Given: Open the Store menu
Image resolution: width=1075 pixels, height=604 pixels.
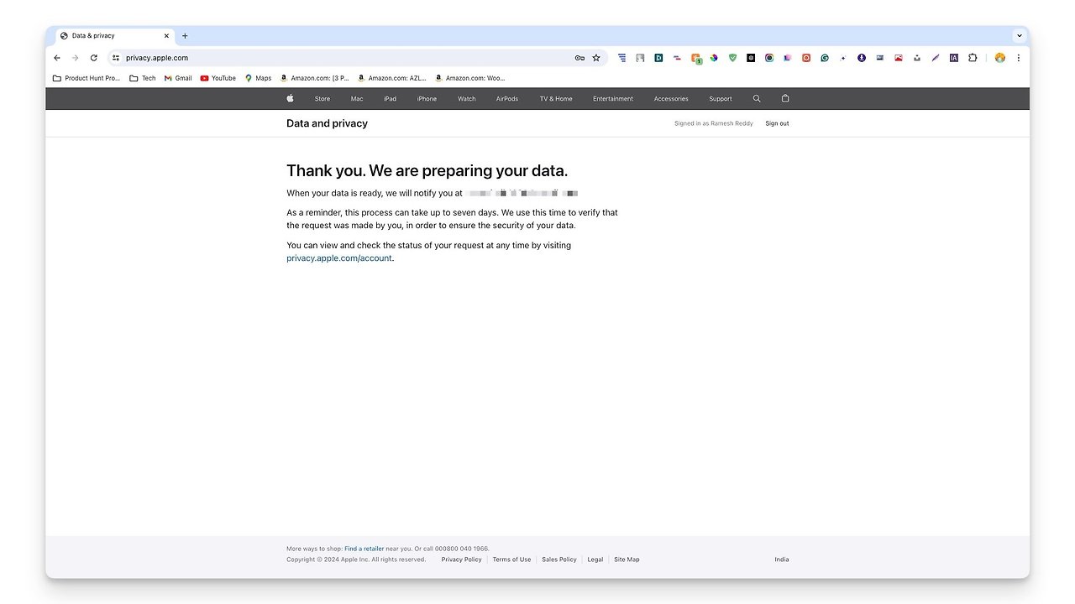Looking at the screenshot, I should pos(322,99).
